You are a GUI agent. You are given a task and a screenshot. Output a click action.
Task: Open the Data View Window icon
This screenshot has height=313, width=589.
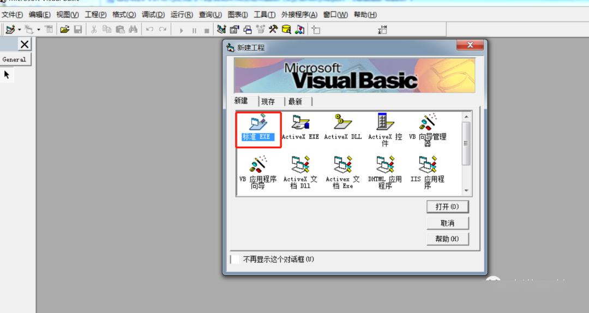pos(286,29)
